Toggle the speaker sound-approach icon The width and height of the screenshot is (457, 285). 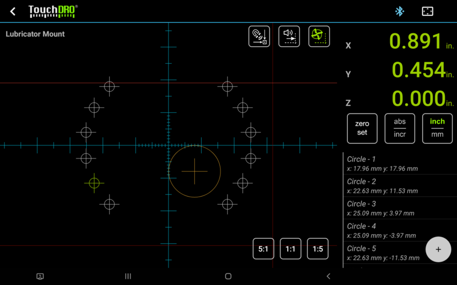289,36
